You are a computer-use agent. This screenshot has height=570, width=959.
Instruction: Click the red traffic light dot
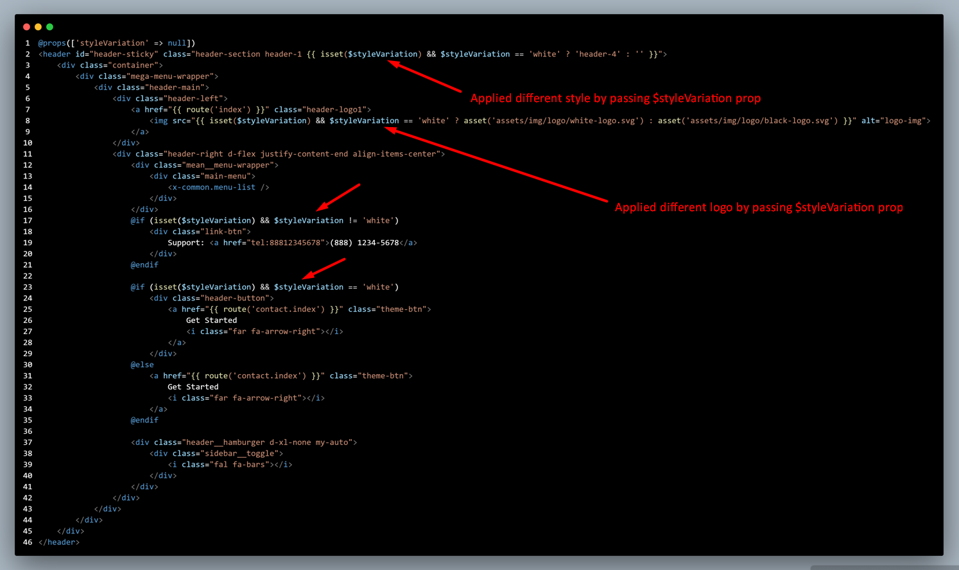click(26, 26)
